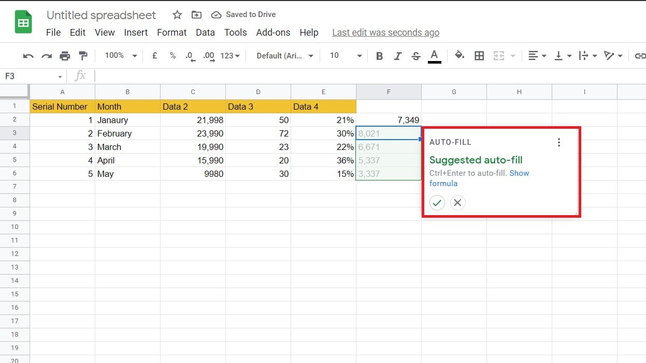Open the Print dialog icon
The image size is (646, 363).
point(64,55)
